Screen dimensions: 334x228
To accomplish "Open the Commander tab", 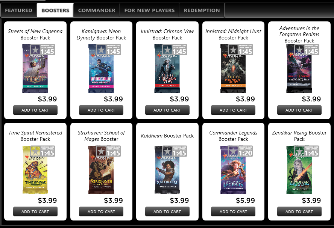I will [x=97, y=10].
